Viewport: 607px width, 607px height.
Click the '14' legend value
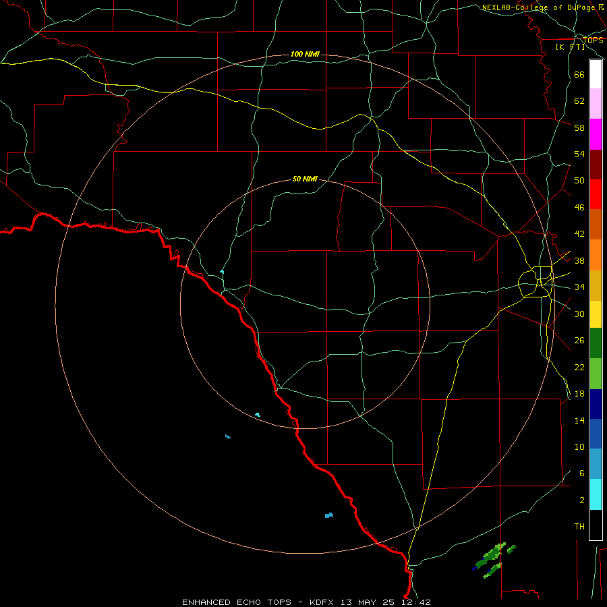coord(579,420)
